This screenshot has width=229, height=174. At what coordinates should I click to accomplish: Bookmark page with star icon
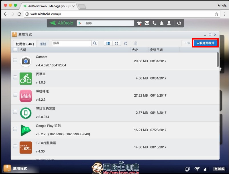tap(216, 14)
